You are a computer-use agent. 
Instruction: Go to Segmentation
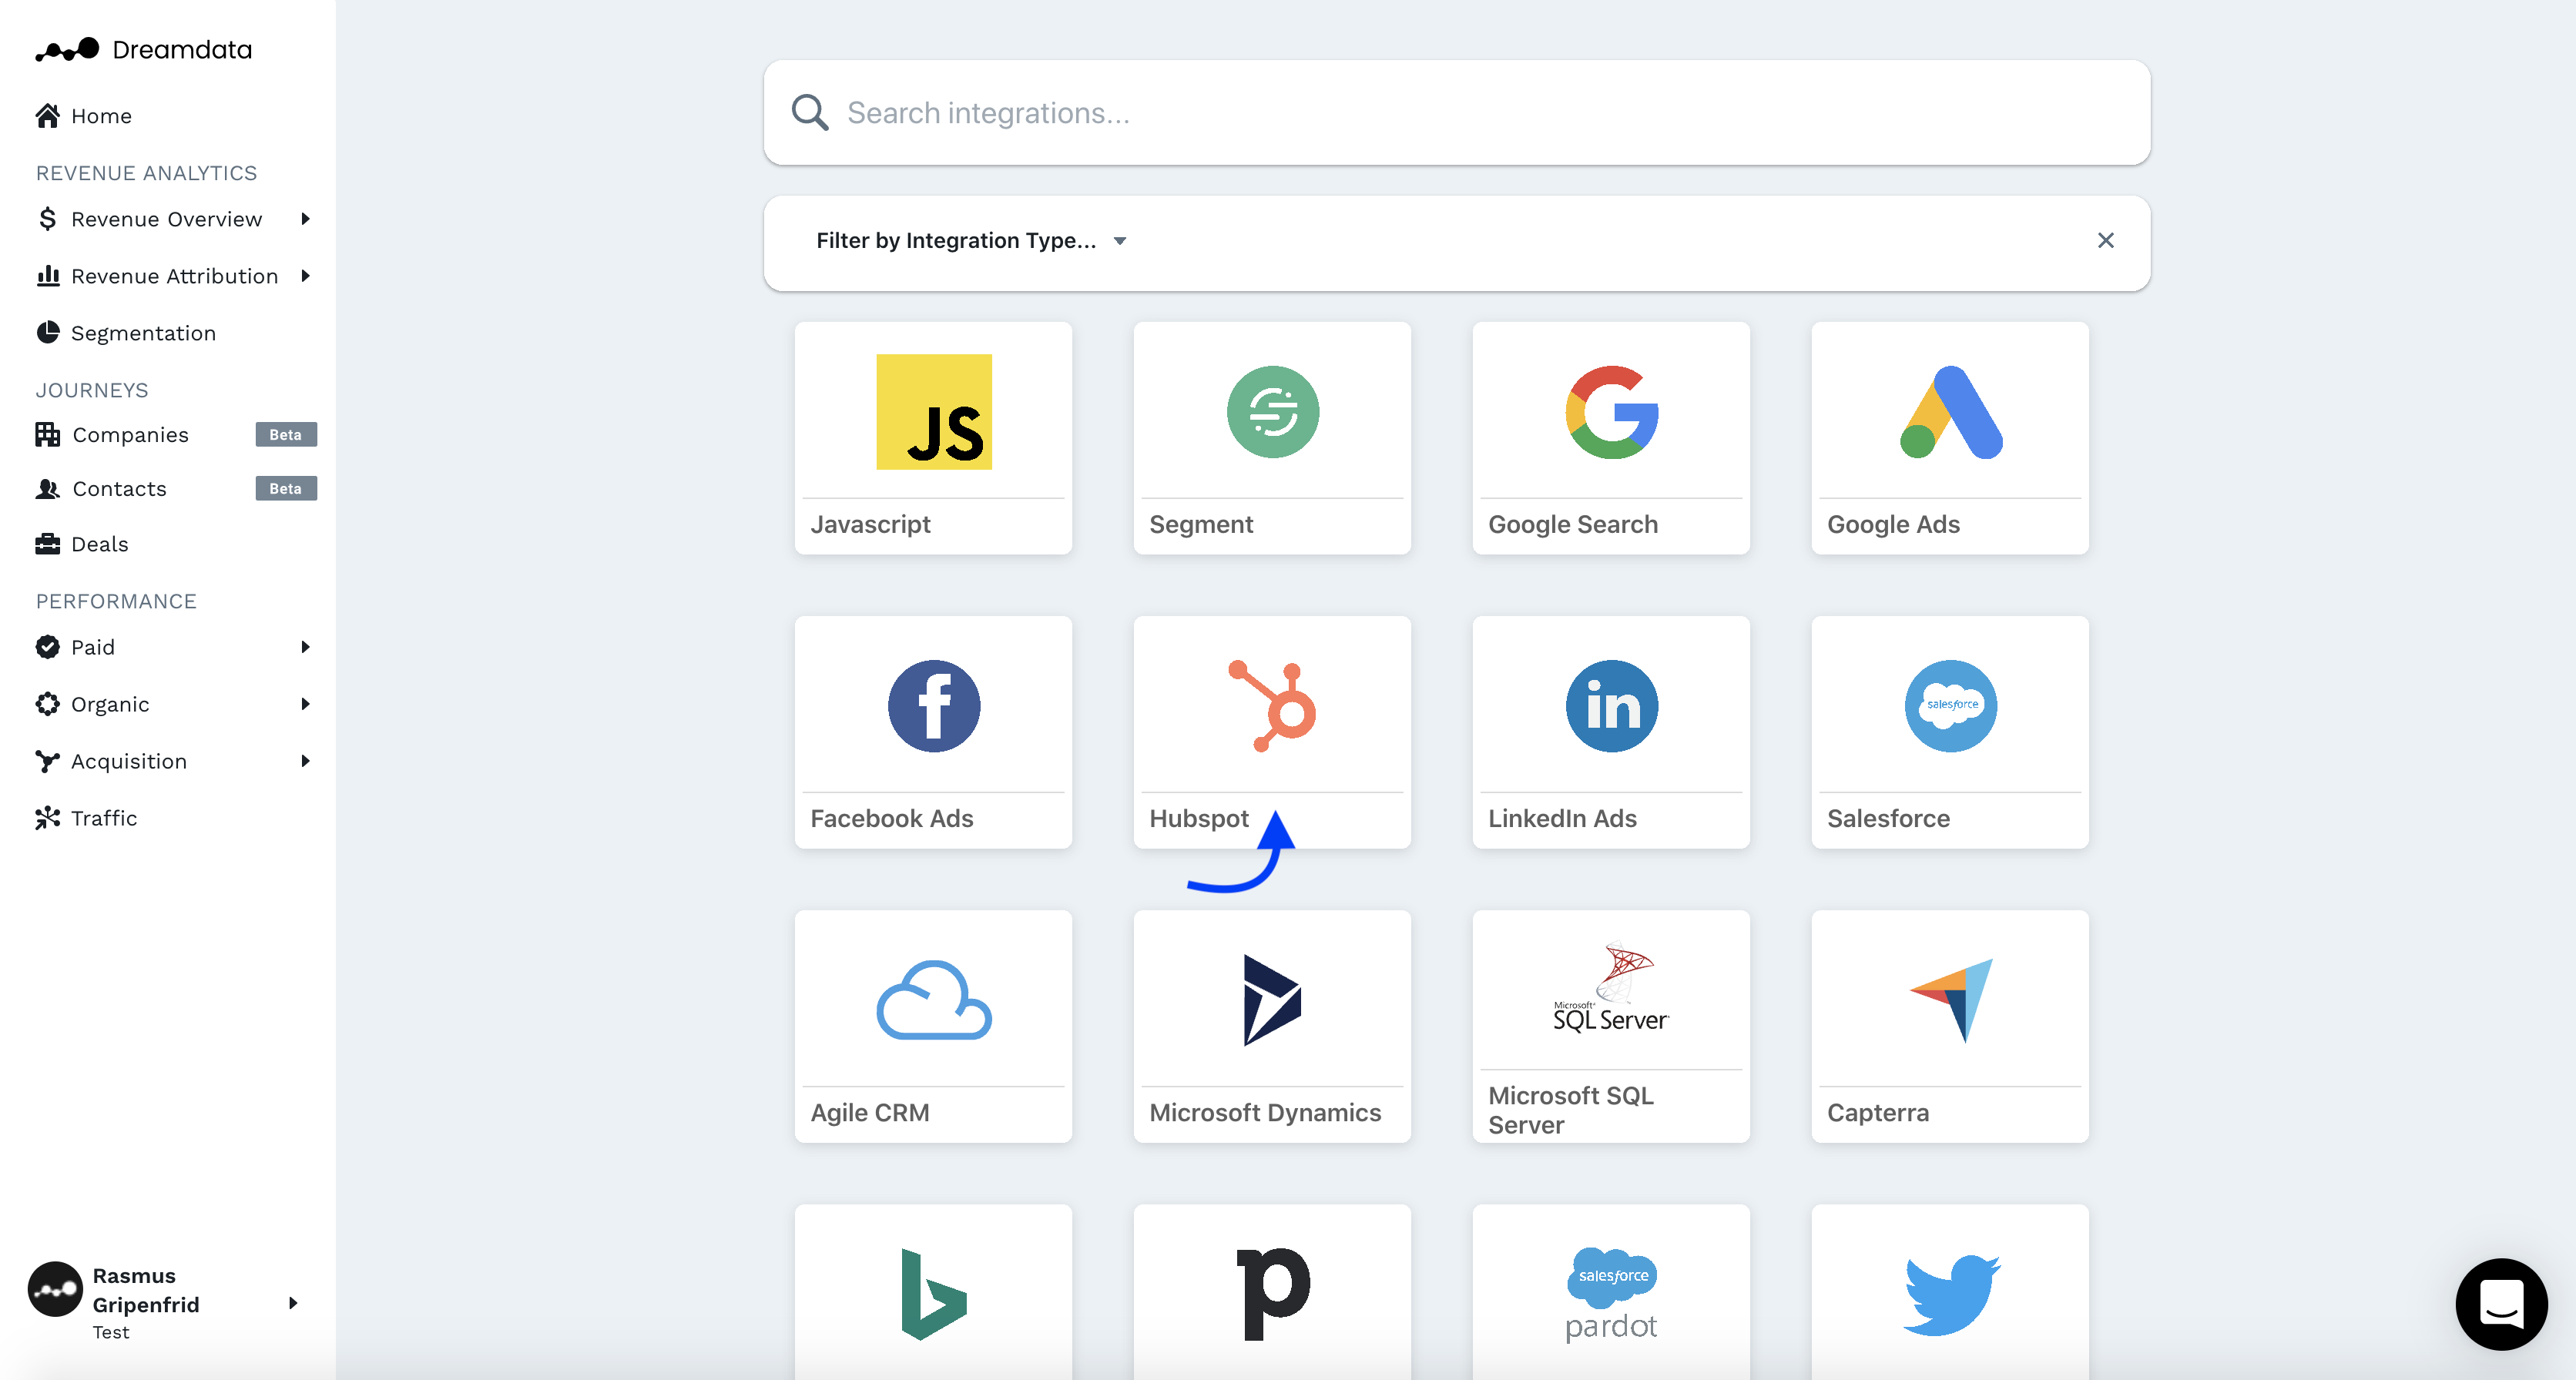[x=143, y=333]
